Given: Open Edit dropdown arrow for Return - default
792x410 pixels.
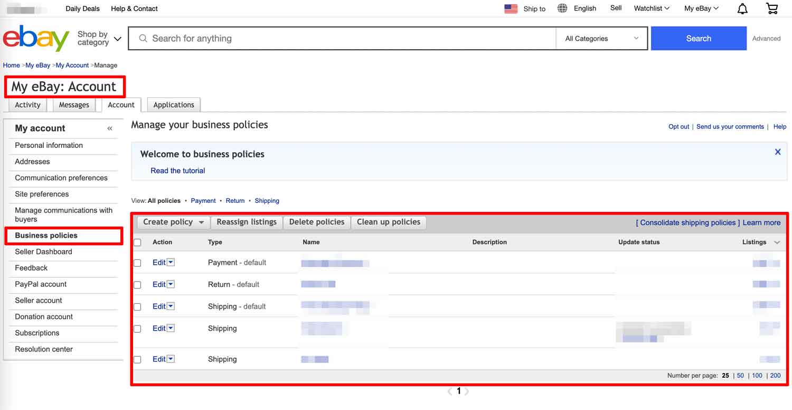Looking at the screenshot, I should pyautogui.click(x=171, y=284).
